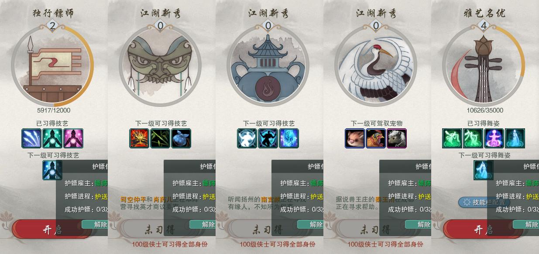Click the hamster pet icon
539x254 pixels.
(x=355, y=138)
